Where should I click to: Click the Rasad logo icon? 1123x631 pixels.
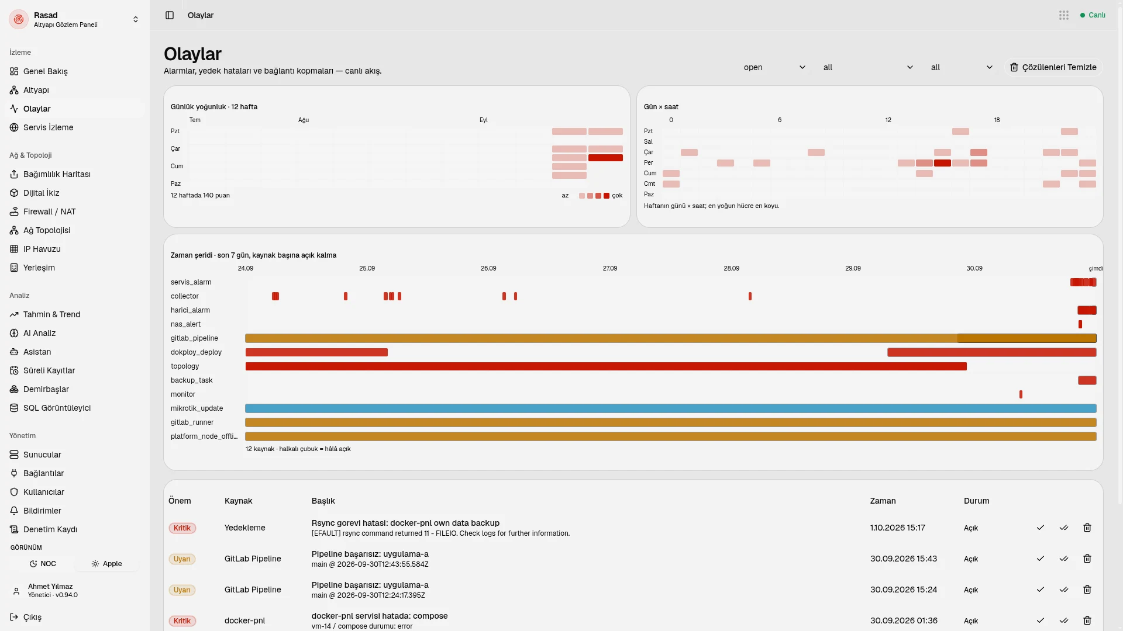19,19
